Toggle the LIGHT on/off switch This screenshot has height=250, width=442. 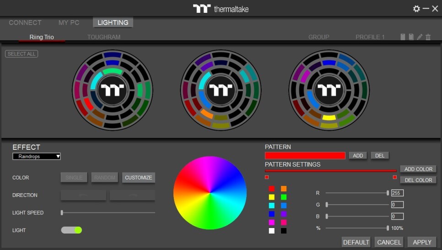click(71, 230)
